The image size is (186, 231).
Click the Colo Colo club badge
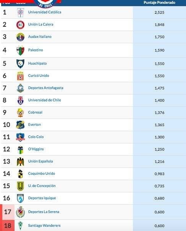click(x=20, y=137)
